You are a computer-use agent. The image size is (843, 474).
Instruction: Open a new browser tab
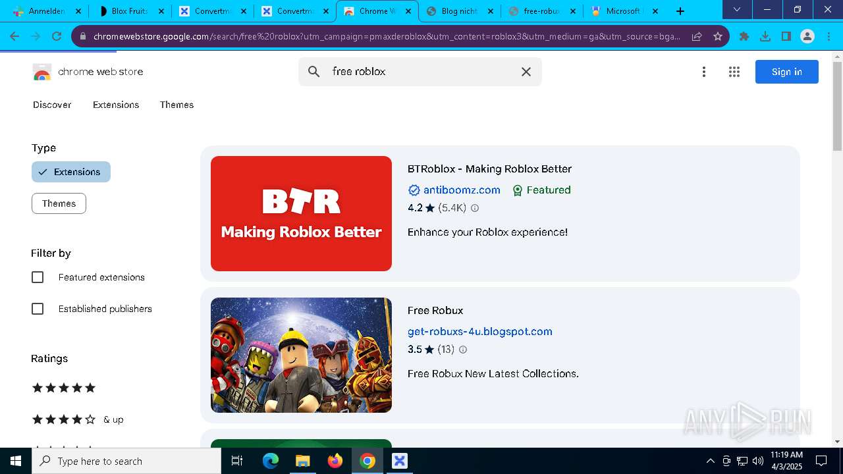point(680,11)
